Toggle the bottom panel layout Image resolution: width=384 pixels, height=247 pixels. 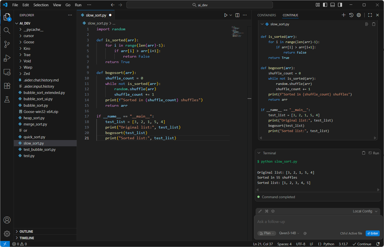click(332, 5)
